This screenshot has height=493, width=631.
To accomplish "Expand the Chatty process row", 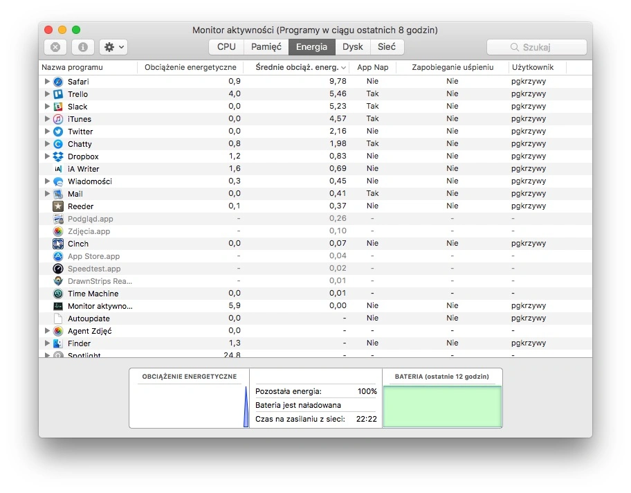I will pyautogui.click(x=46, y=144).
